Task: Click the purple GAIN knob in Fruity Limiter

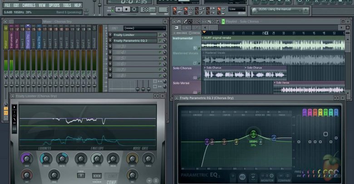Action: [27, 159]
